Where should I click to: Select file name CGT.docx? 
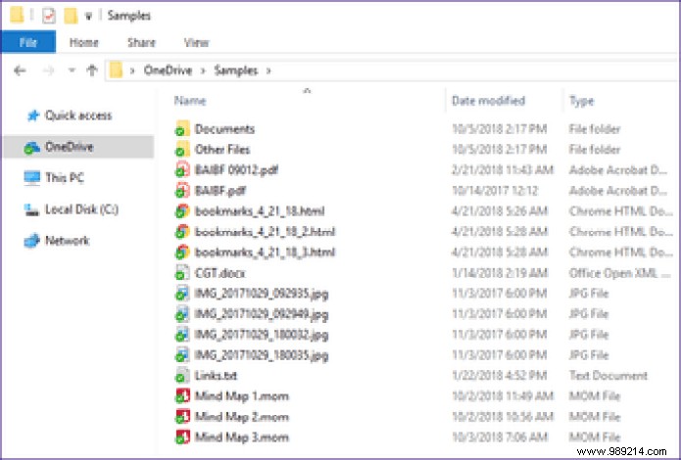coord(219,273)
